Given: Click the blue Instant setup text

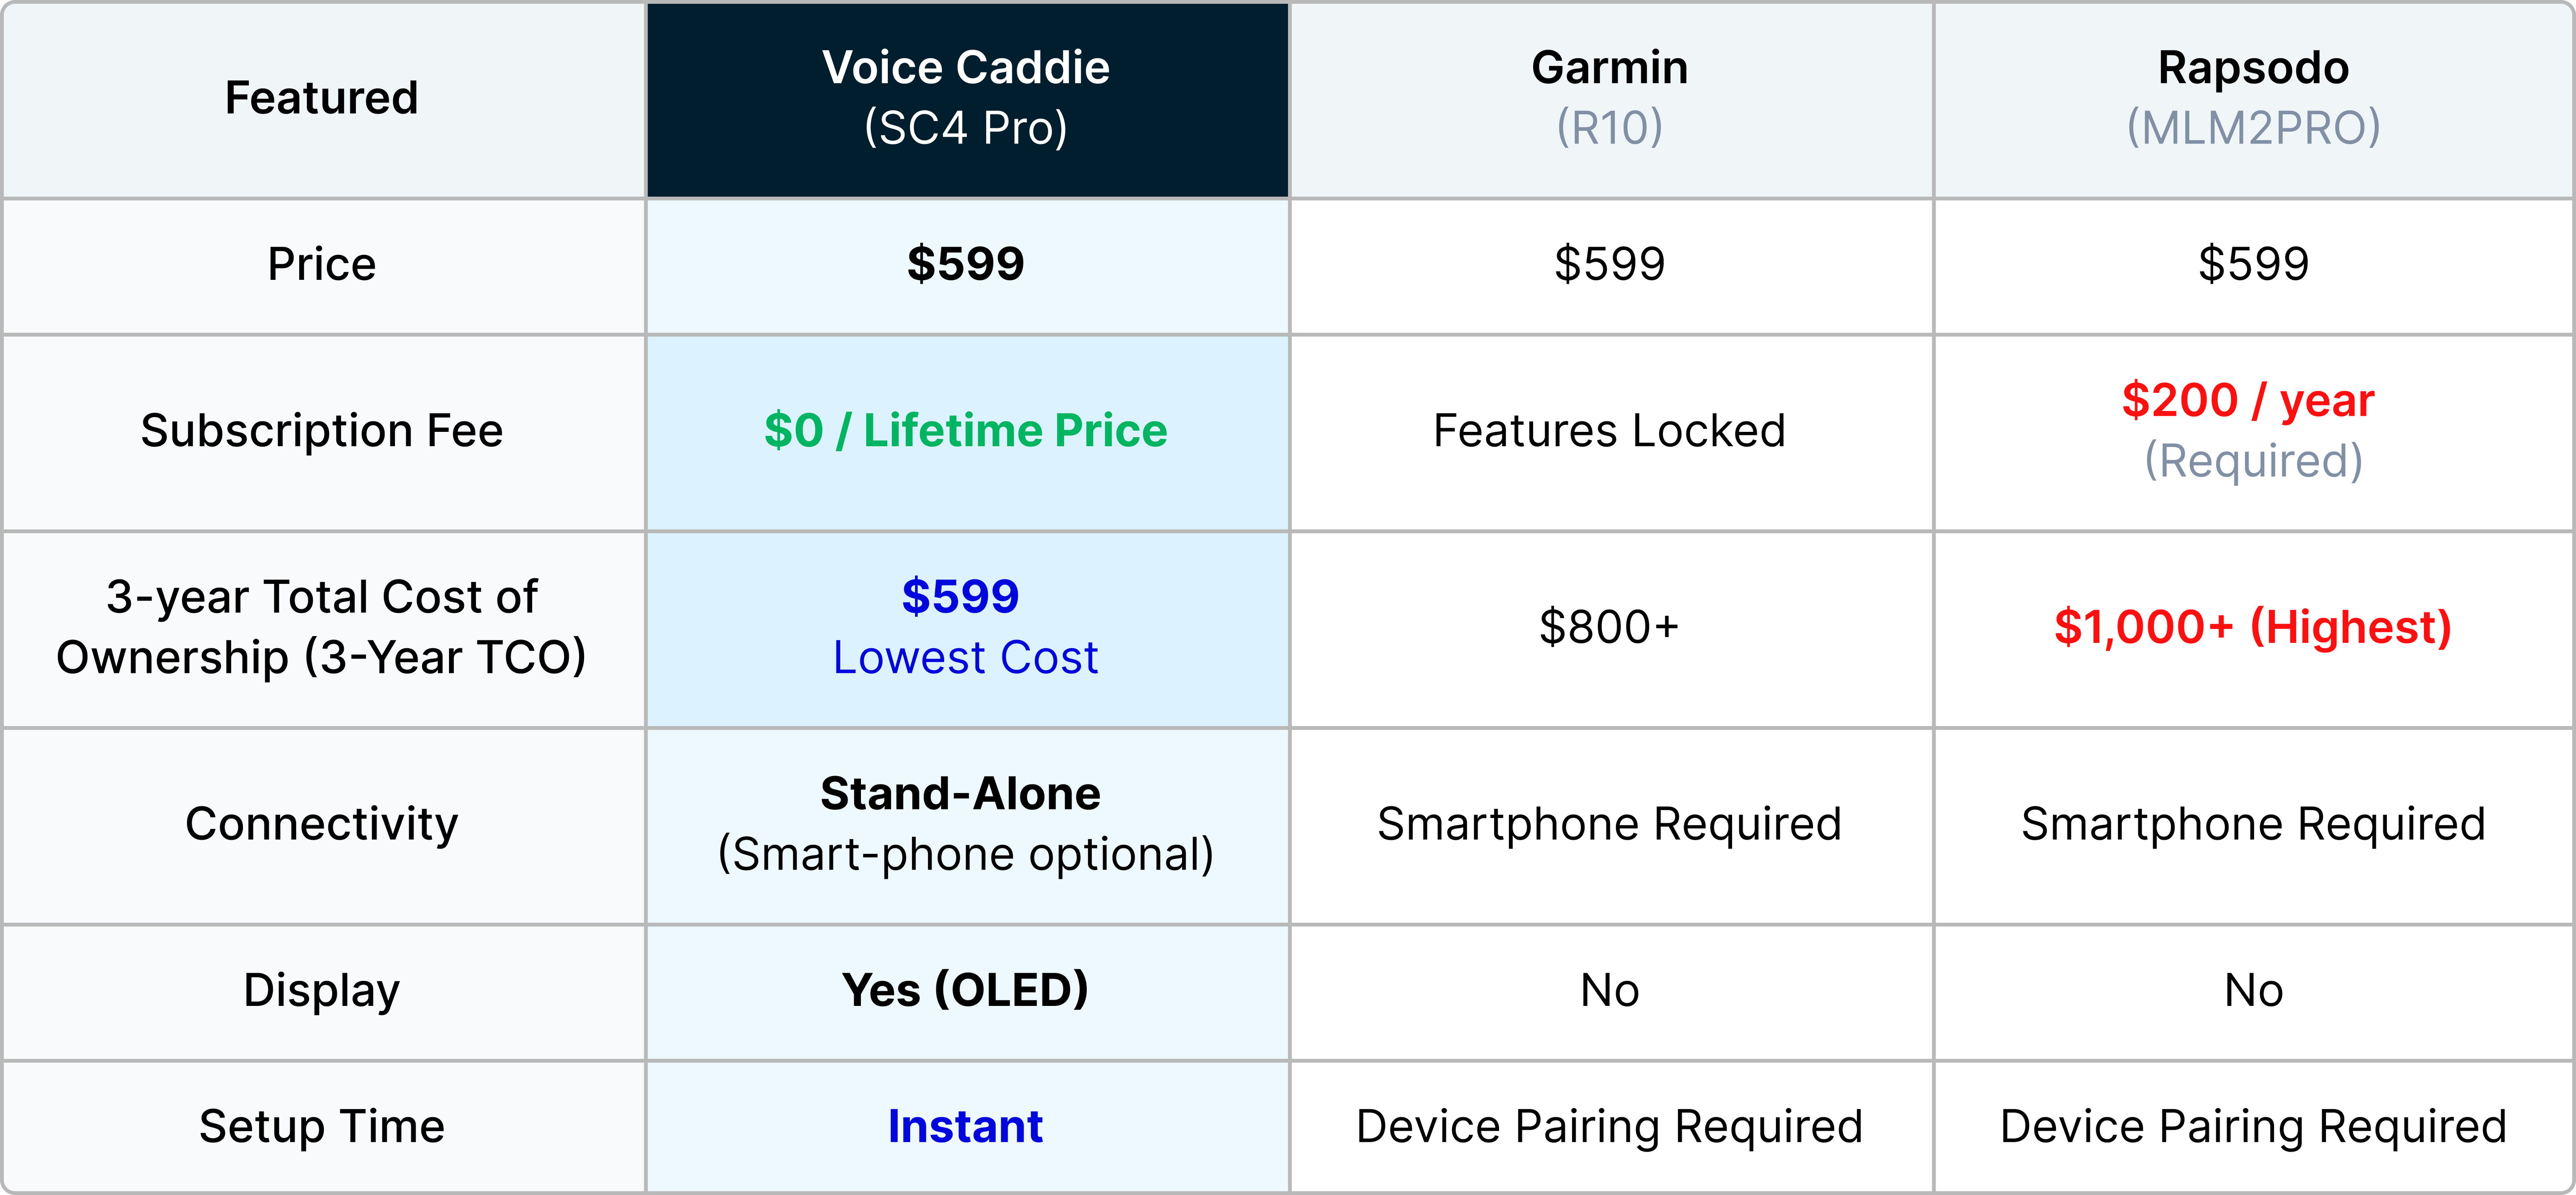Looking at the screenshot, I should click(x=966, y=1127).
